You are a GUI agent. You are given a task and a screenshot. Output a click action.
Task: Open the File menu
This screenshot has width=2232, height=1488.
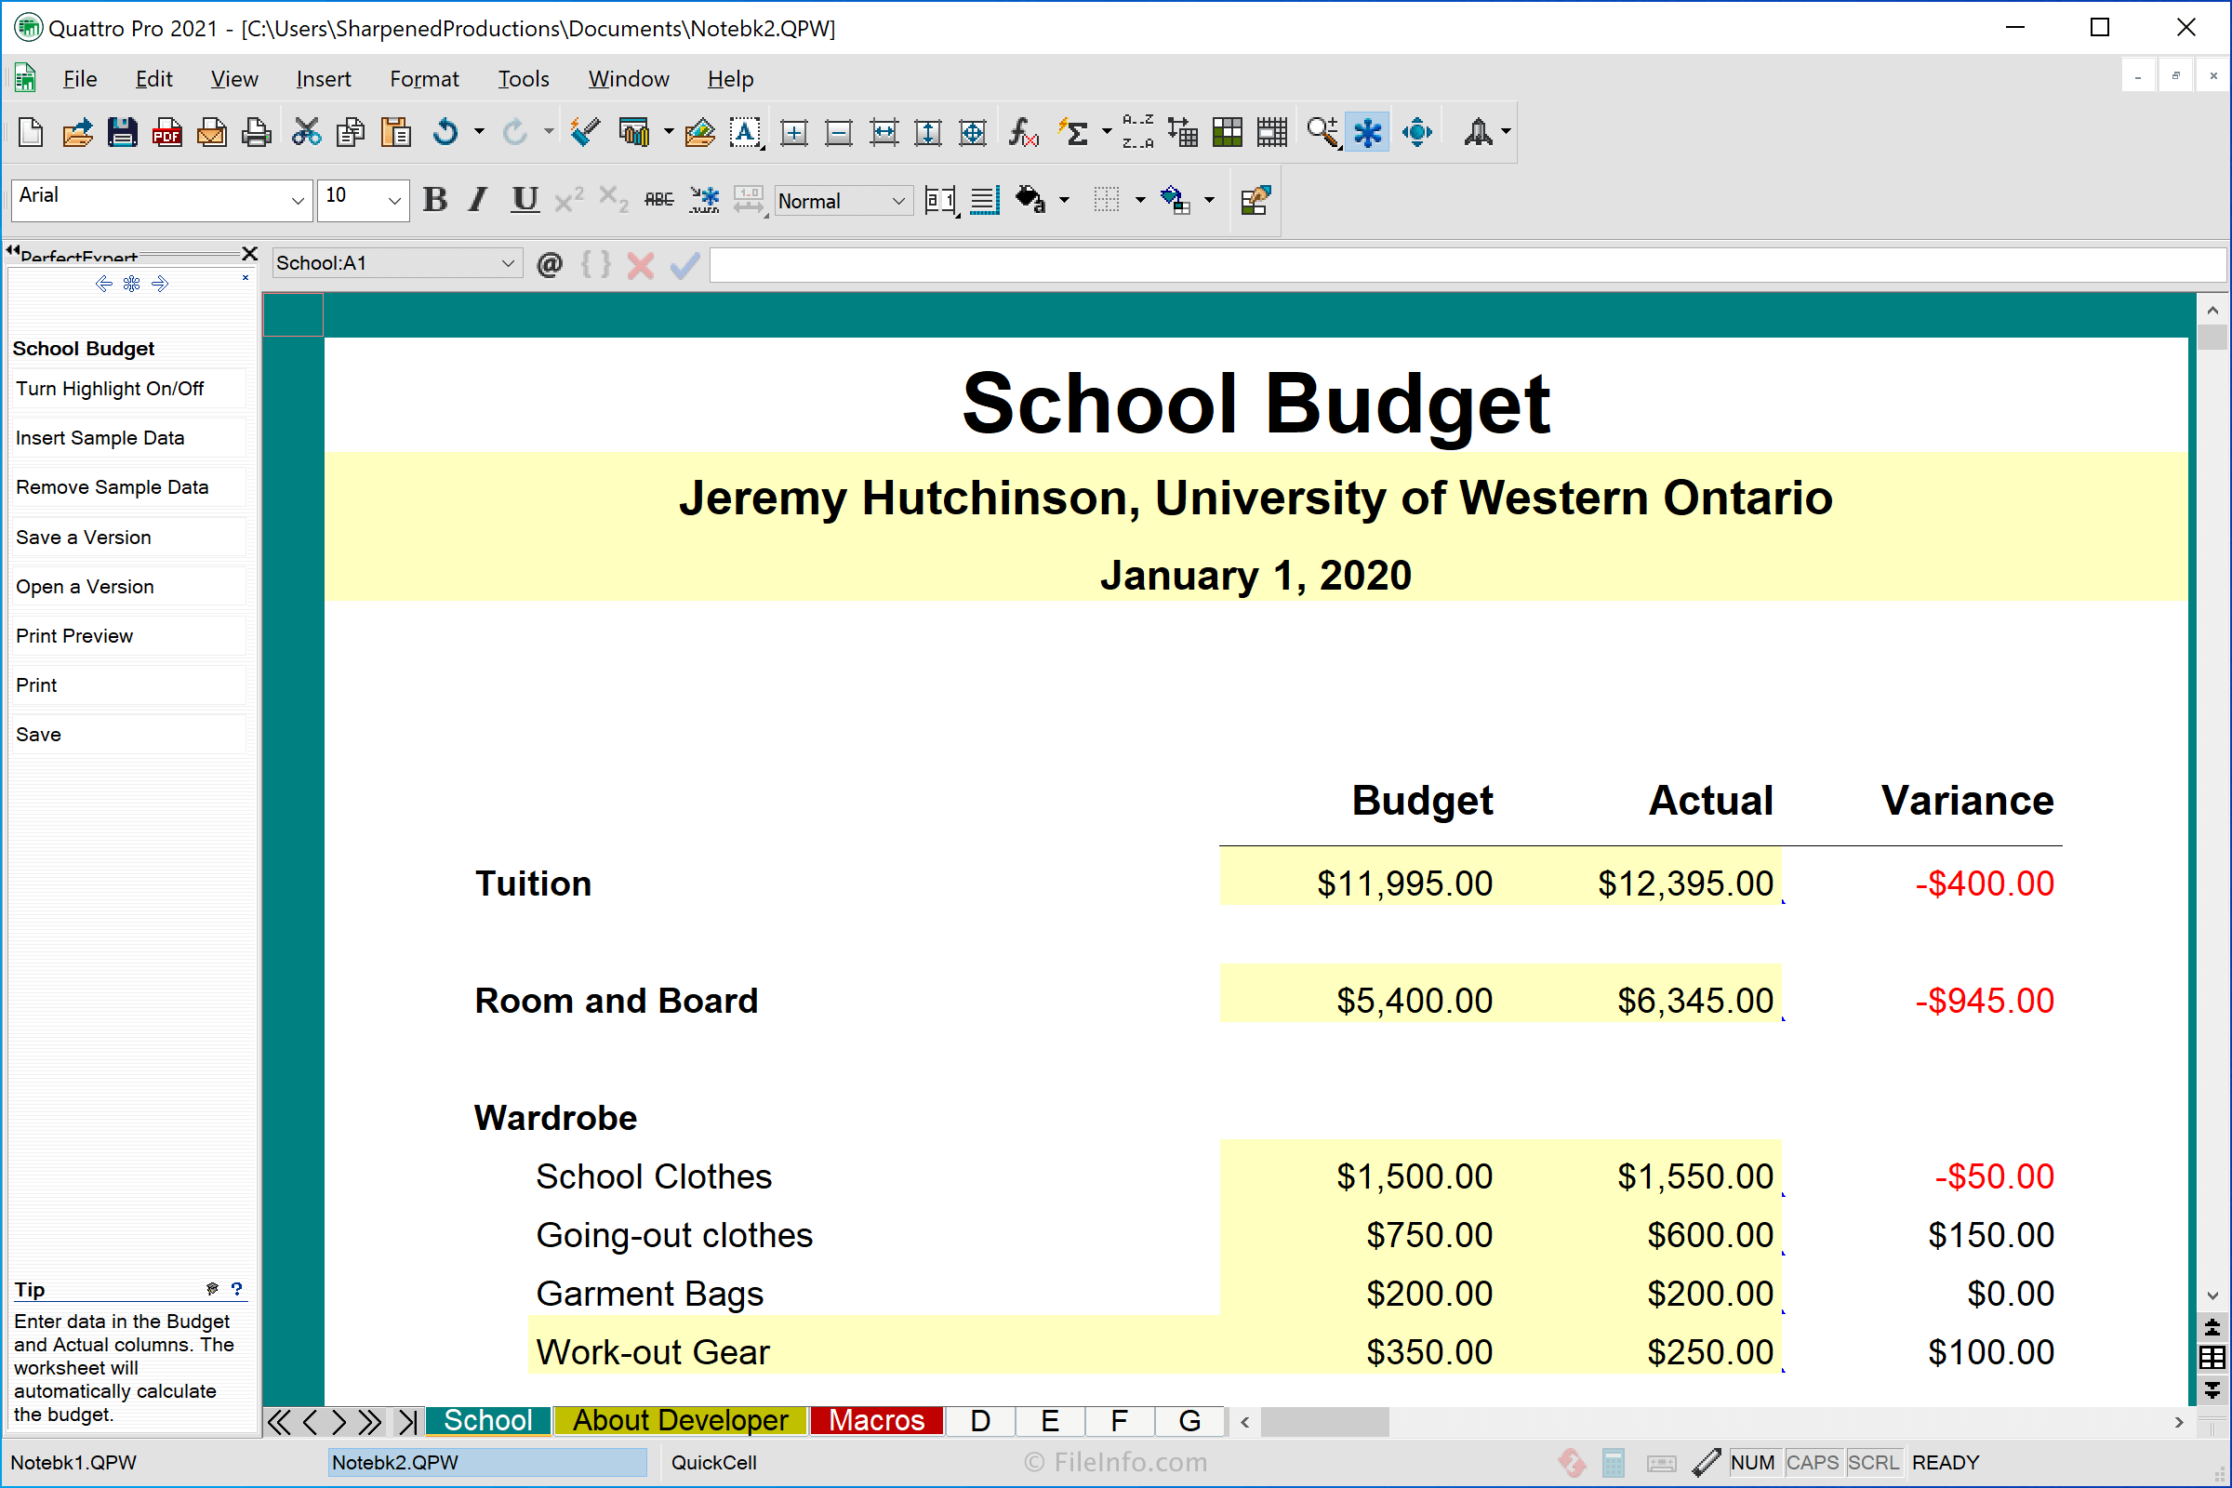80,79
